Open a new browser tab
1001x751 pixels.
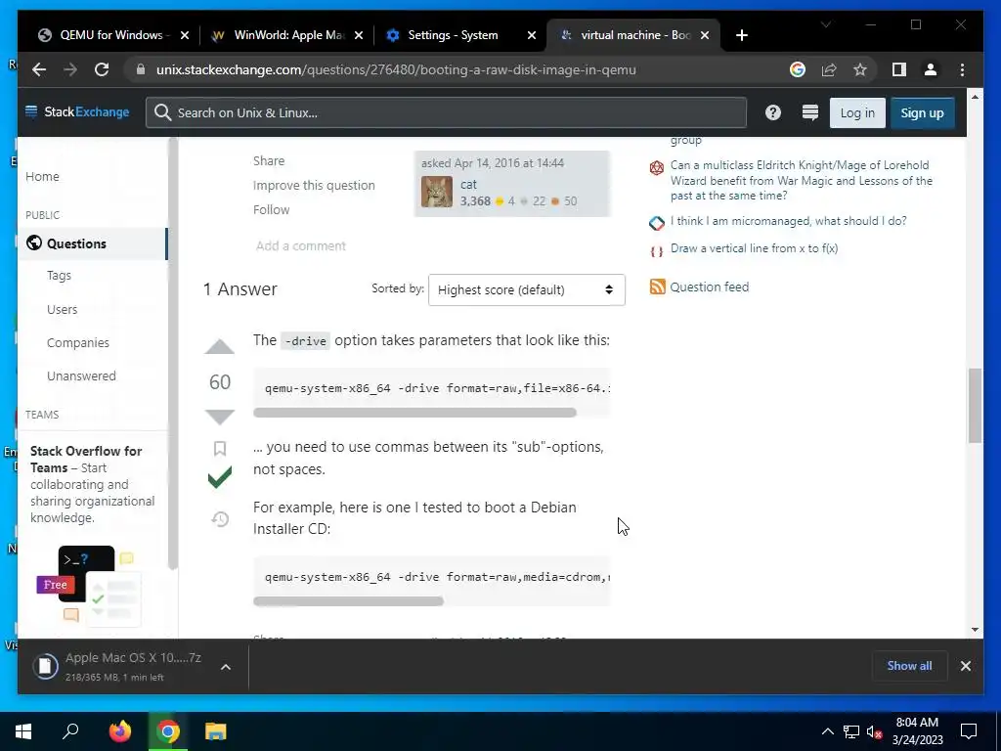pyautogui.click(x=741, y=35)
